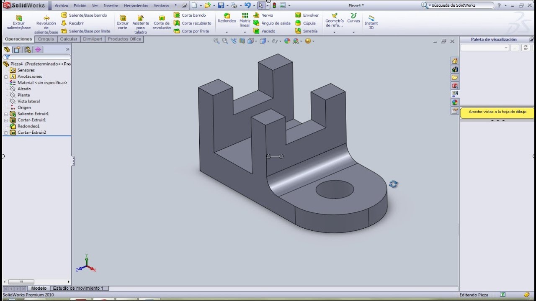This screenshot has height=301, width=536.
Task: Open the DimXpertManager panel tab
Action: (38, 49)
